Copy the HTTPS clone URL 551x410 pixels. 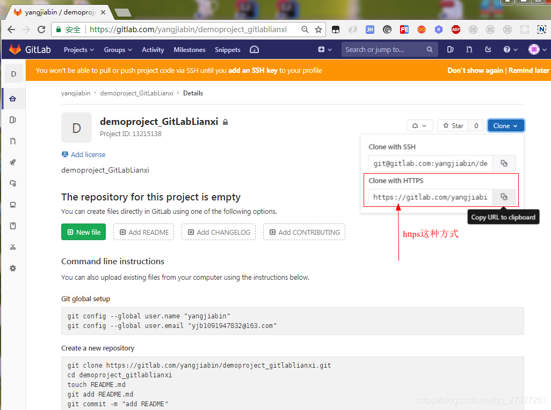pos(504,197)
